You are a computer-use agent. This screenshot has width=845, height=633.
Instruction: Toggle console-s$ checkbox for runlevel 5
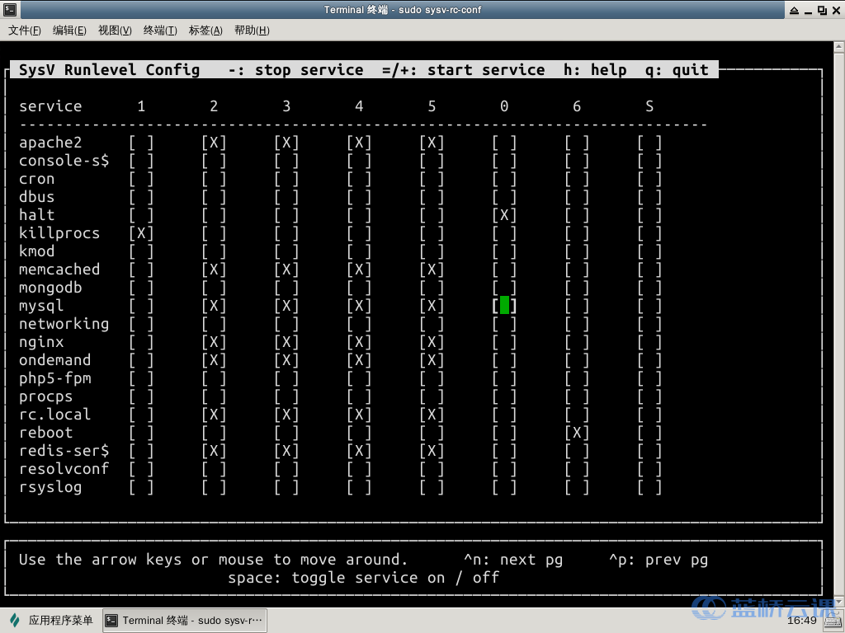(x=432, y=161)
